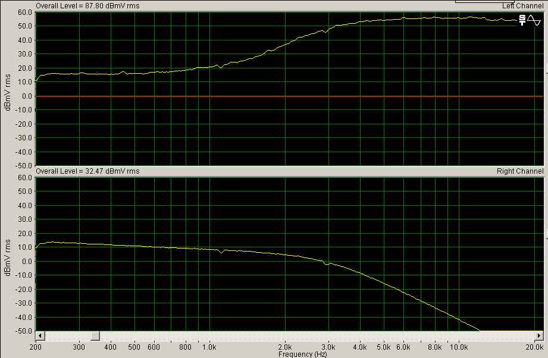
Task: Click the 'Overall Level = 32.47 dBmV rms' readout
Action: [87, 171]
